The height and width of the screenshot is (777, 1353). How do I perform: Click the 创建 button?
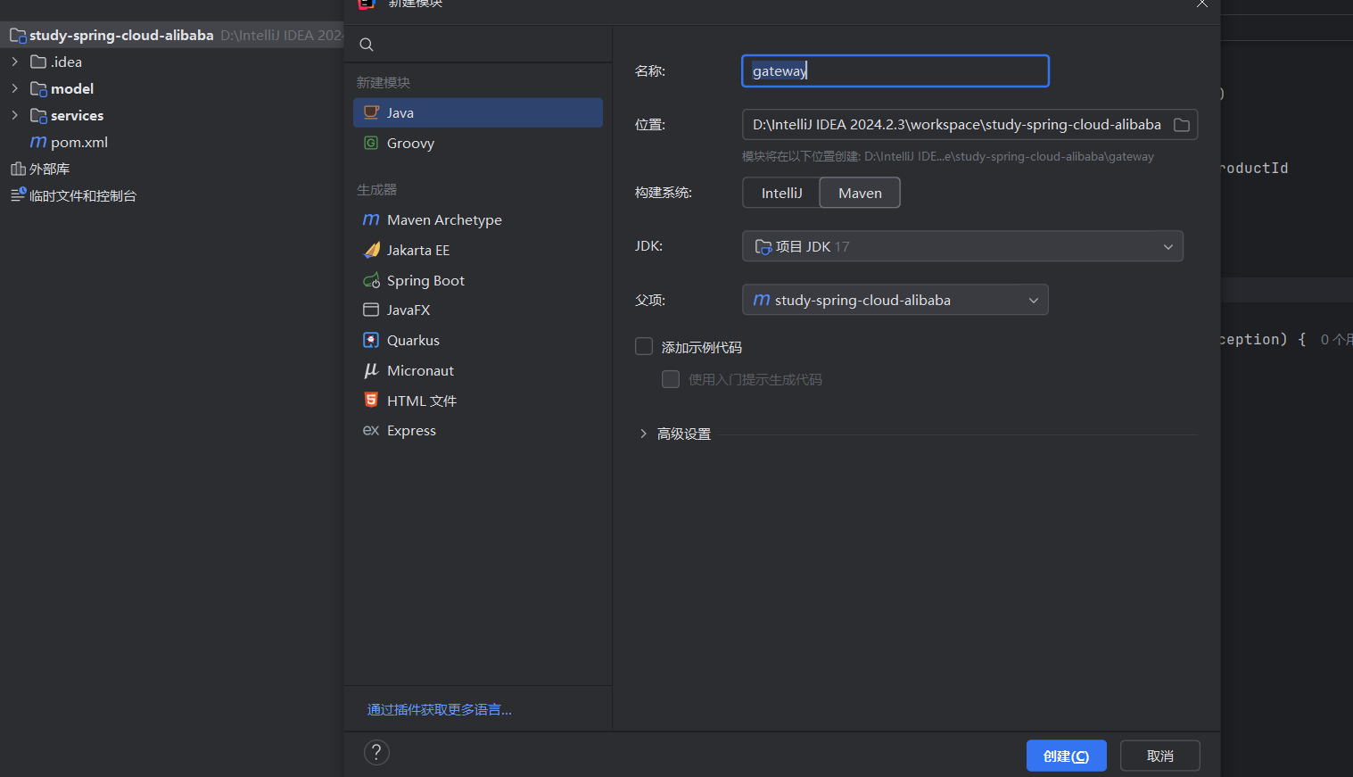pyautogui.click(x=1066, y=756)
